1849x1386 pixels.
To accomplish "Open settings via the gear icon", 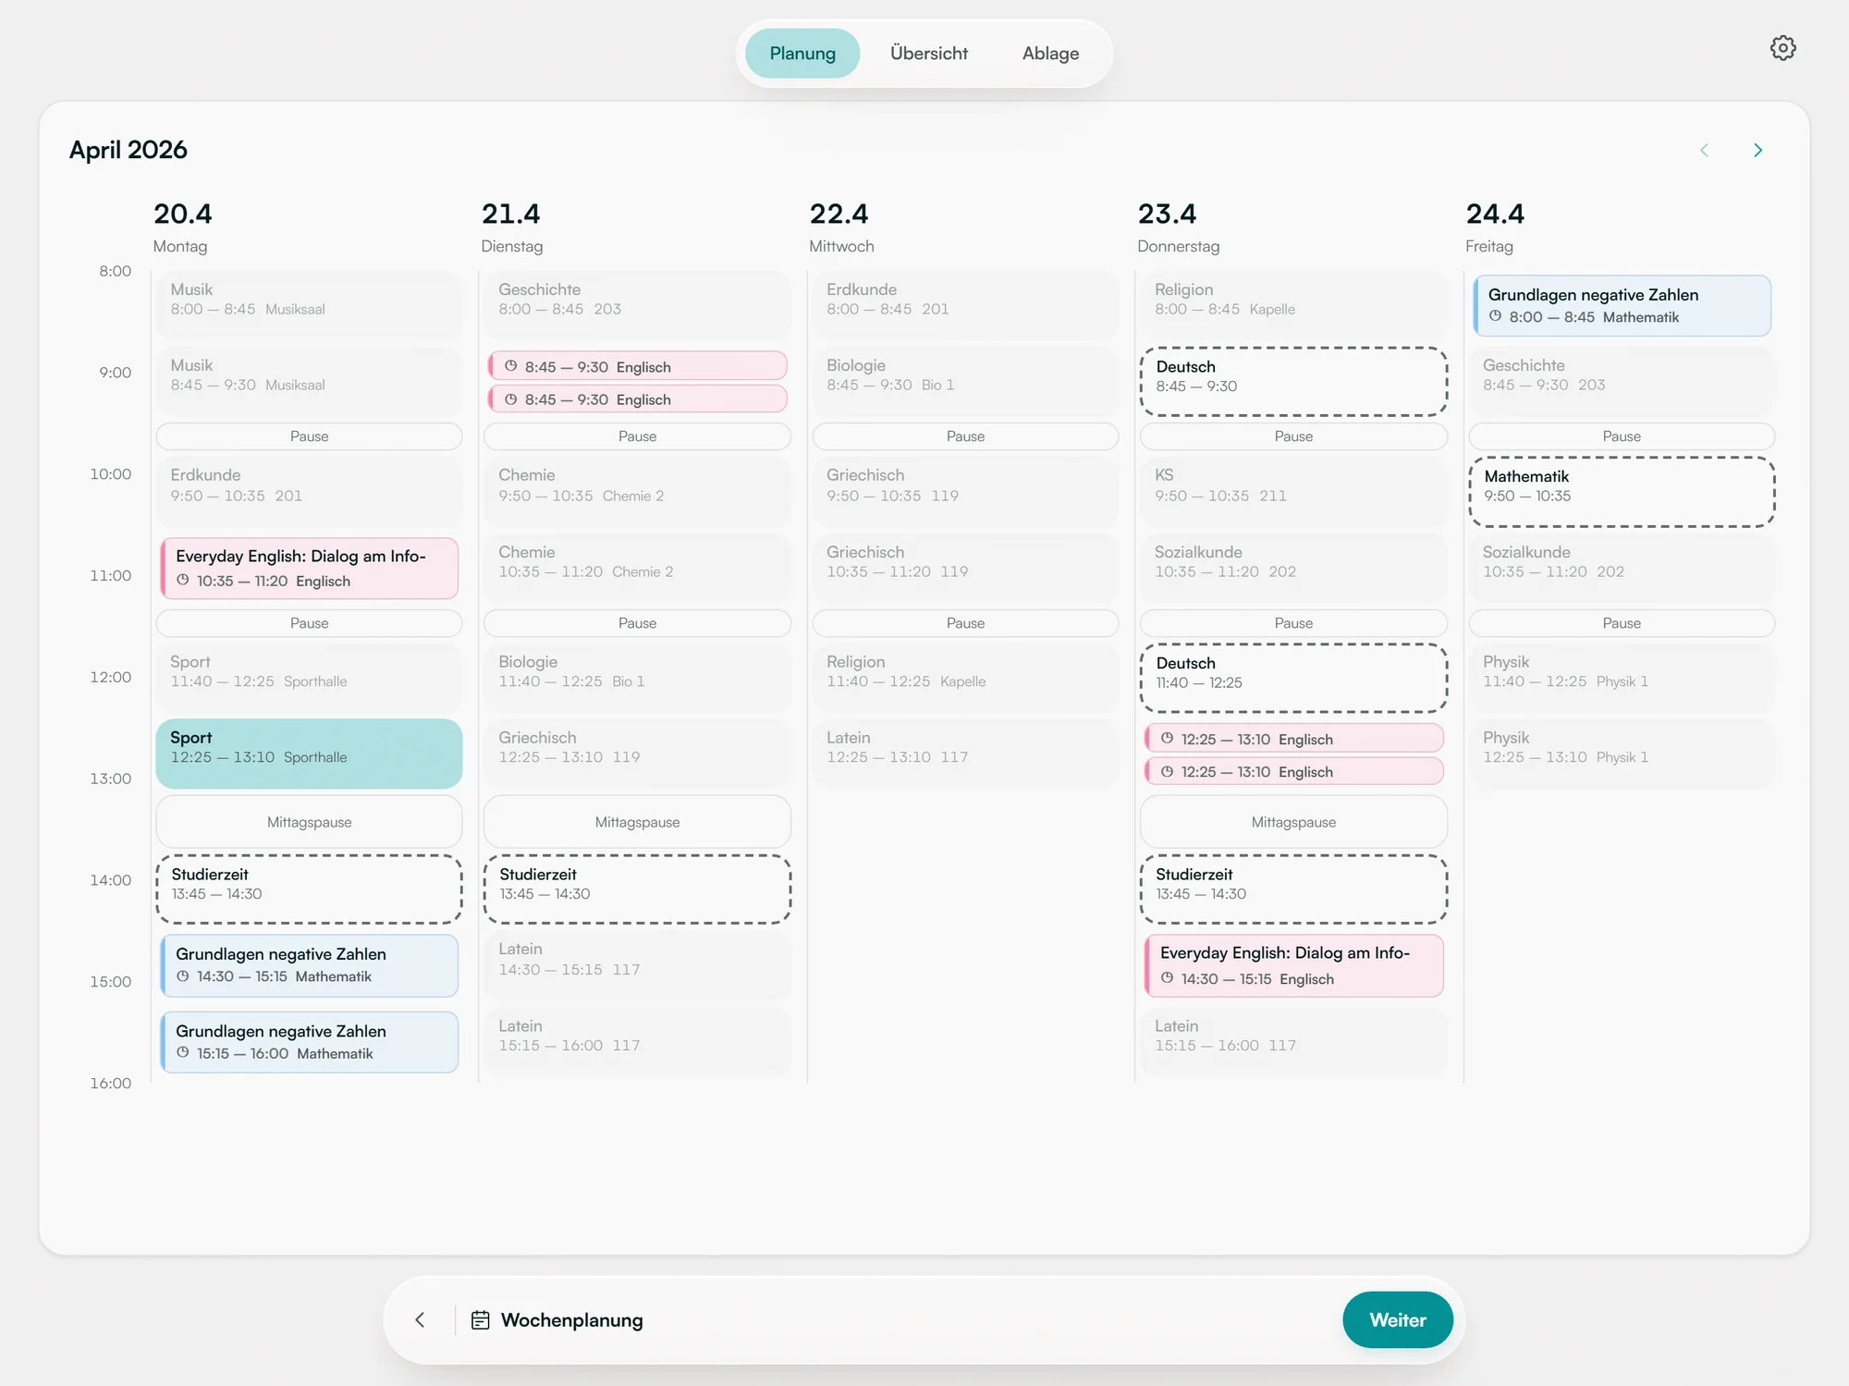I will pyautogui.click(x=1782, y=48).
